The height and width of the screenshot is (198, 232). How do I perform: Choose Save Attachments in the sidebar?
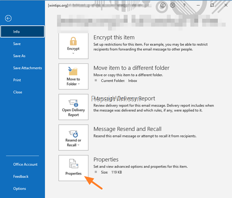(x=27, y=68)
